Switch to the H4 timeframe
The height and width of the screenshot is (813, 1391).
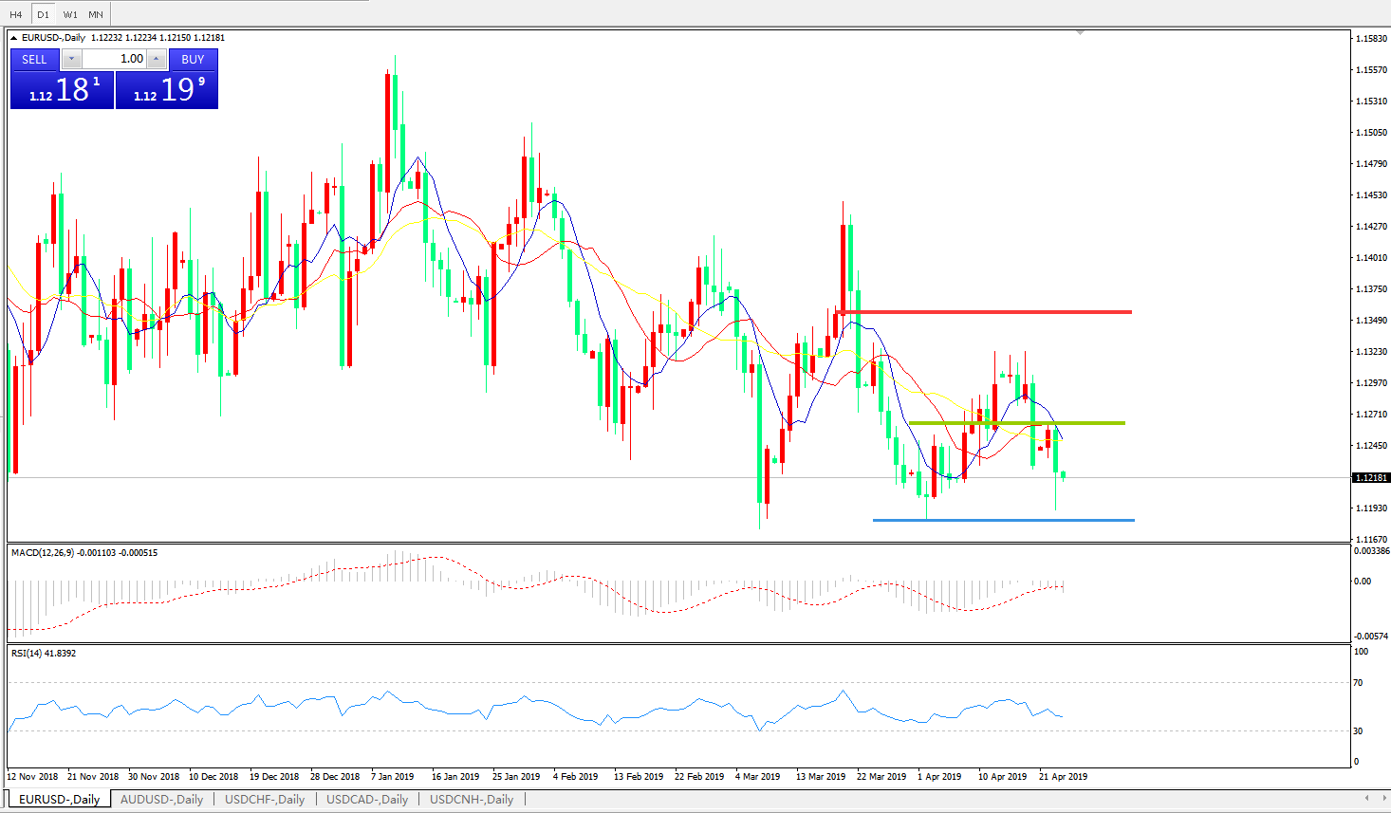click(x=16, y=14)
